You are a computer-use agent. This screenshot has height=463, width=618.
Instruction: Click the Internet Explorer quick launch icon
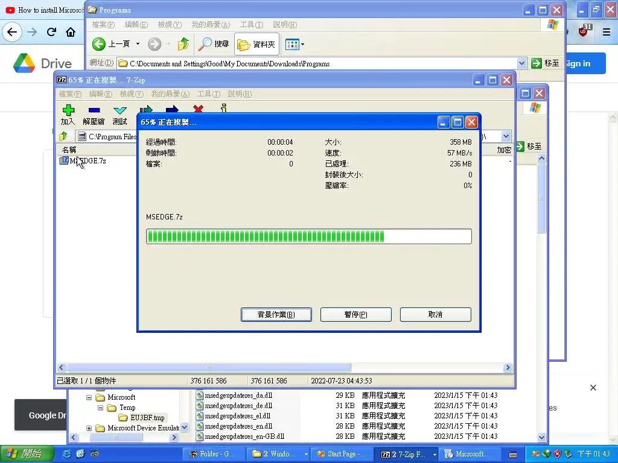point(67,454)
